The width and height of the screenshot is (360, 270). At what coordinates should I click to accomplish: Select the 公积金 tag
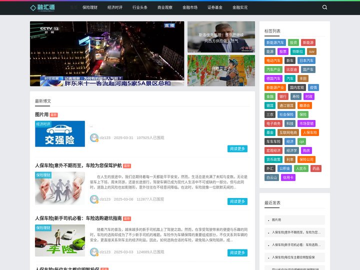click(x=284, y=168)
